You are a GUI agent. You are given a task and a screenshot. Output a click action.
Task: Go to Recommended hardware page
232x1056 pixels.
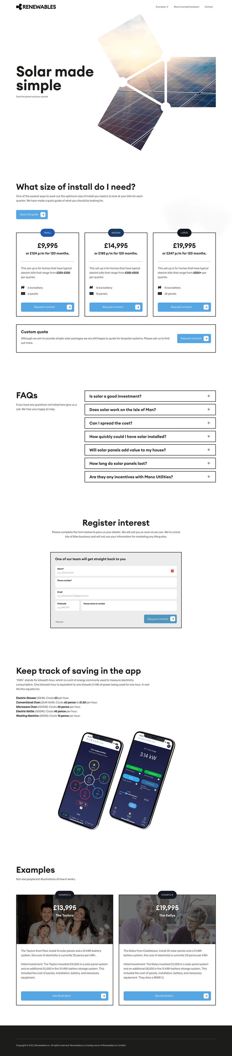pos(186,7)
